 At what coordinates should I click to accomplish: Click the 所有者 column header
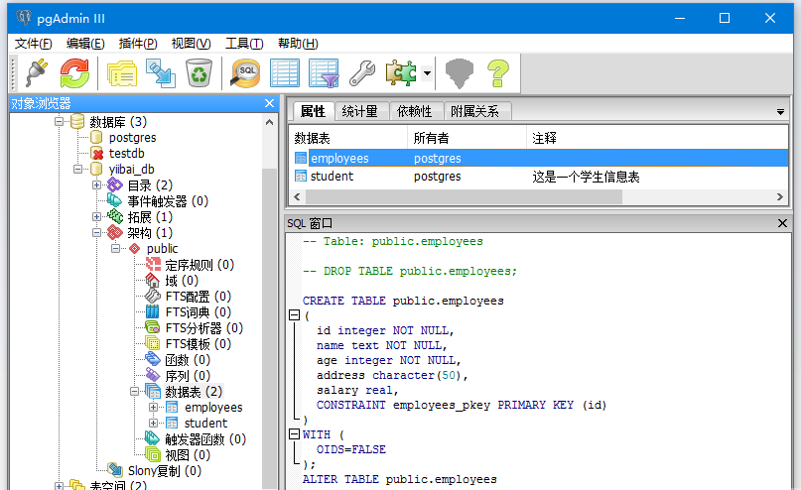tap(467, 138)
